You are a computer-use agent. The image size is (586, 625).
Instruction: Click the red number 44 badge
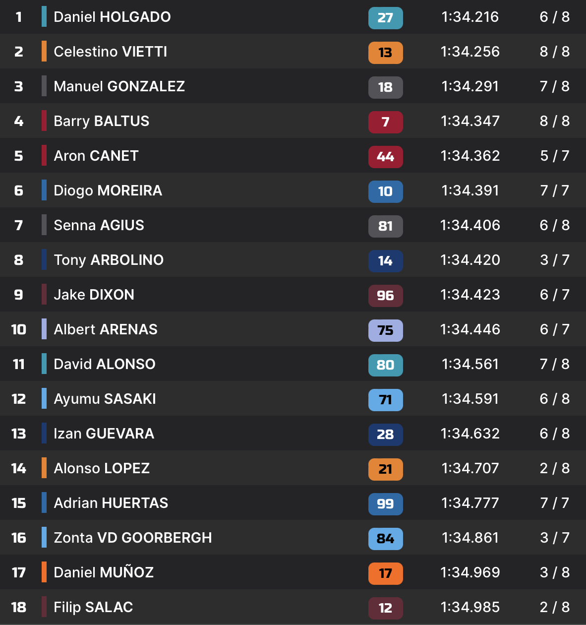click(x=385, y=157)
